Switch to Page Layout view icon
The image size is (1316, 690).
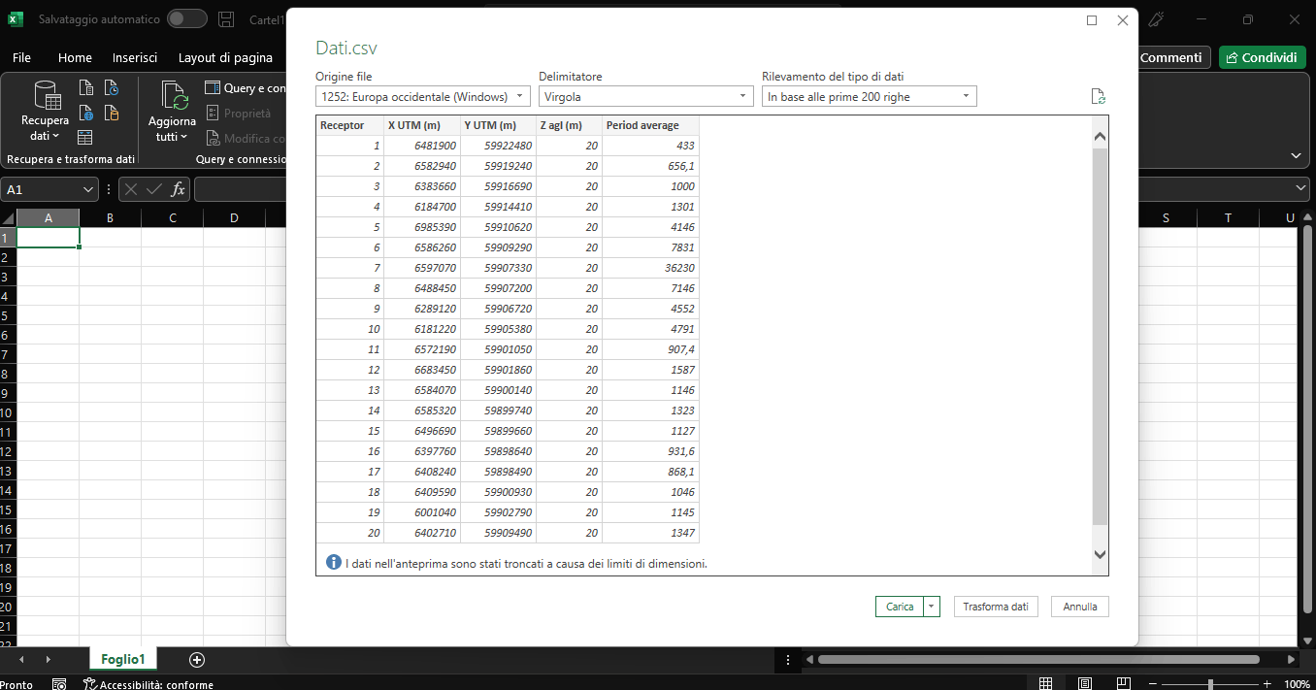[1085, 683]
